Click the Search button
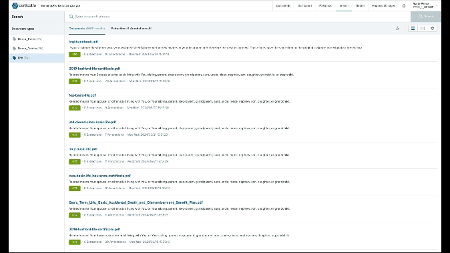Screen dimensions: 450x253 425,17
